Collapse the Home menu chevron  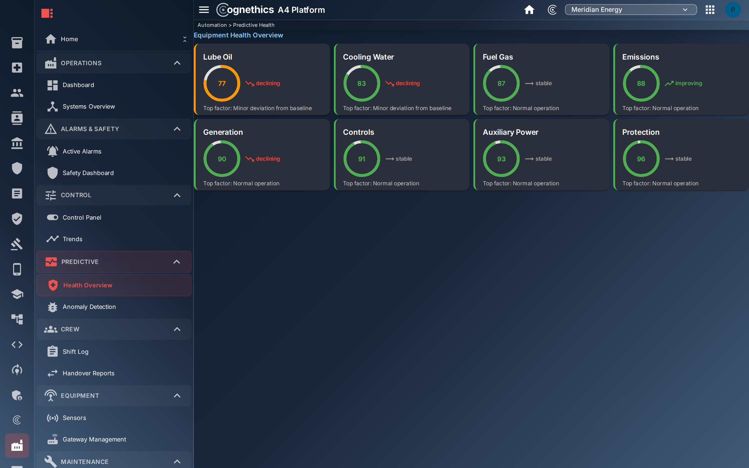[185, 39]
